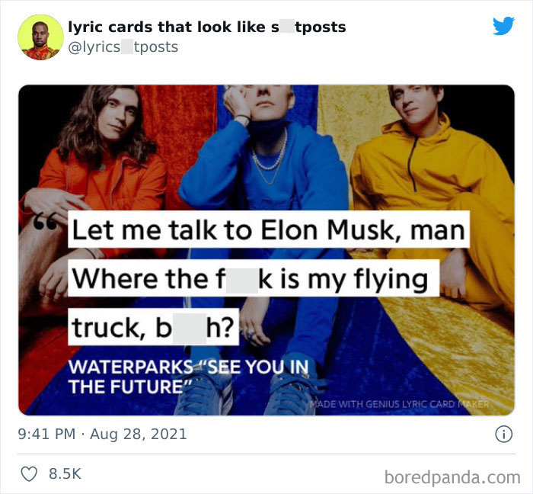The height and width of the screenshot is (494, 533).
Task: Open the tweet timestamp 9:41 PM
Action: point(46,434)
